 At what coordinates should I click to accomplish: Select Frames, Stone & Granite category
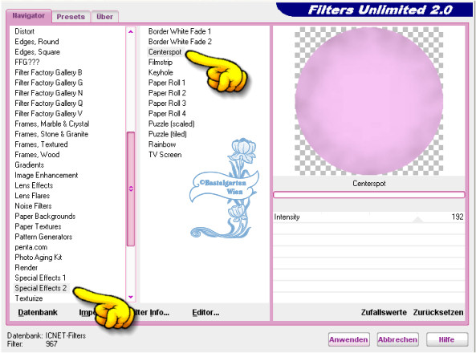[51, 134]
